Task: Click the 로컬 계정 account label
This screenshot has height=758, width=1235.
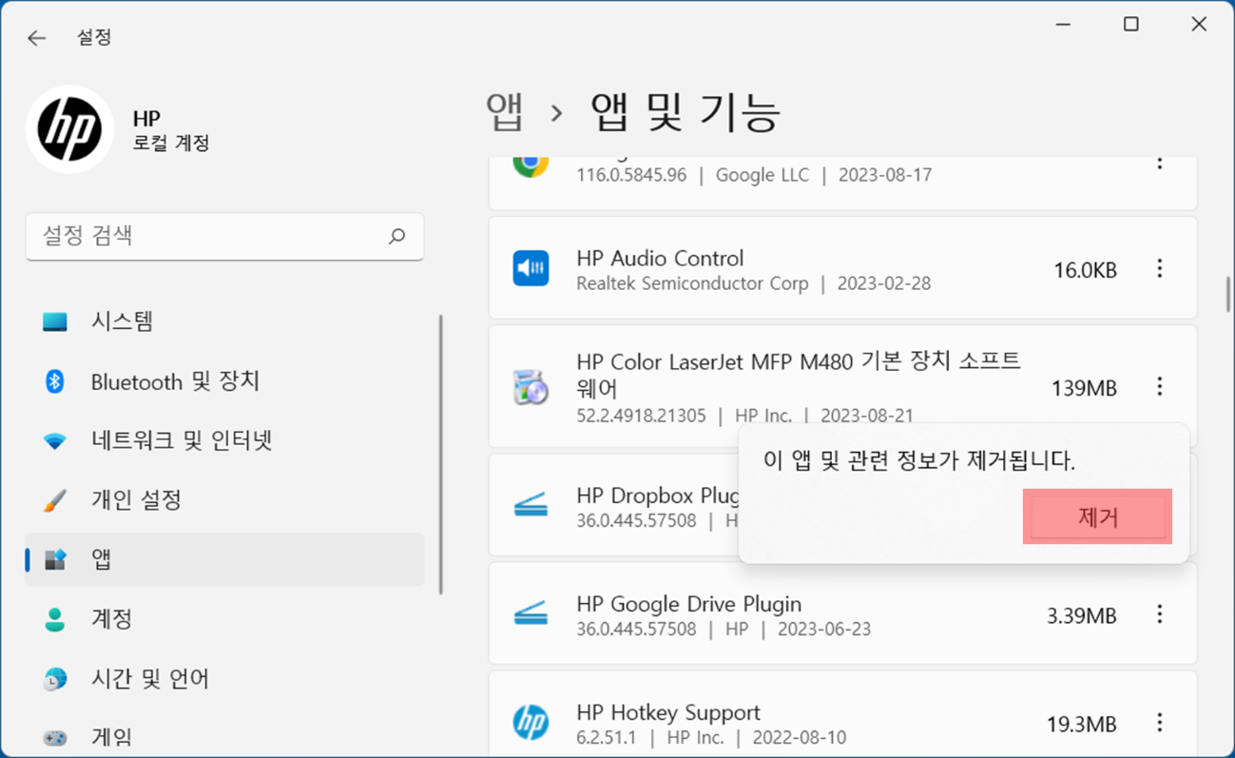Action: [171, 144]
